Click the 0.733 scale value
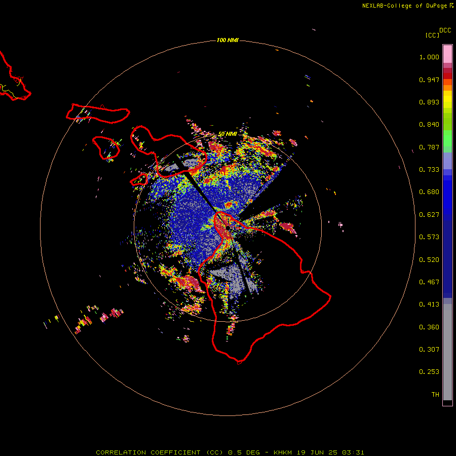 click(429, 170)
